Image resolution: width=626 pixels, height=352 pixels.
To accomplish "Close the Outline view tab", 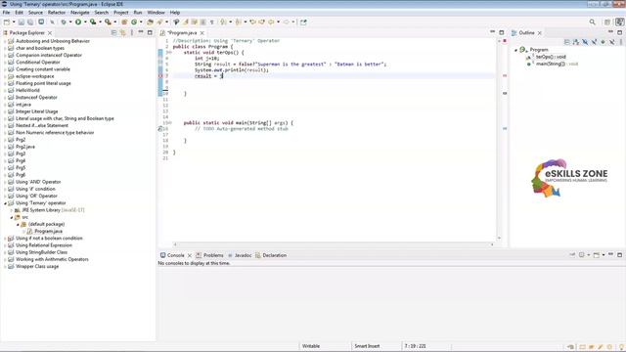I will tap(540, 32).
